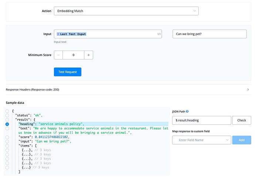
Task: Click the JSON Path input field
Action: coord(202,120)
